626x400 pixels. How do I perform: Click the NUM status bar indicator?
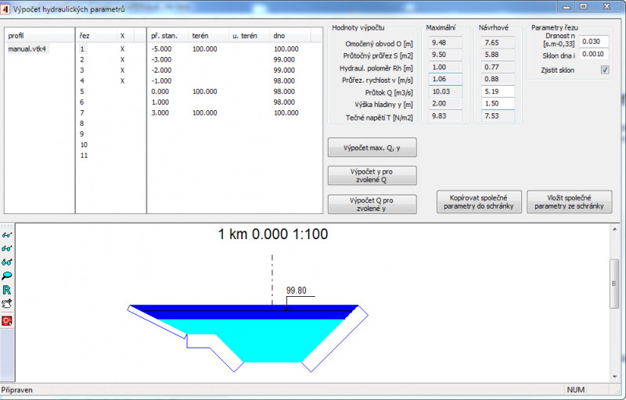click(x=576, y=390)
